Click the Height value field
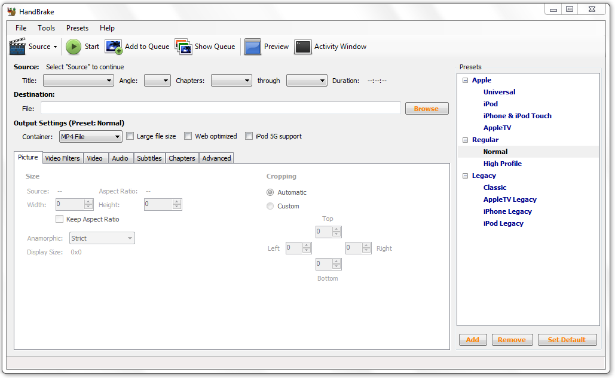This screenshot has height=378, width=615. pyautogui.click(x=163, y=204)
